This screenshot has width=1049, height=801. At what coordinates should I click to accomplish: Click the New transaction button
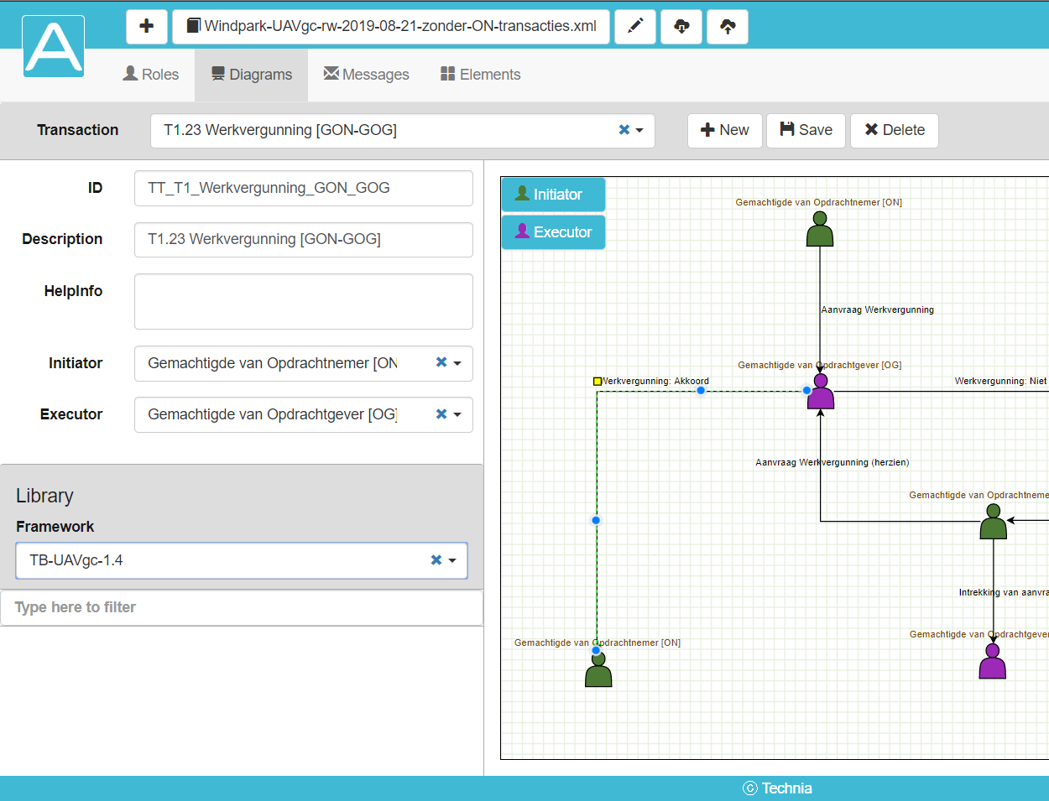[725, 130]
